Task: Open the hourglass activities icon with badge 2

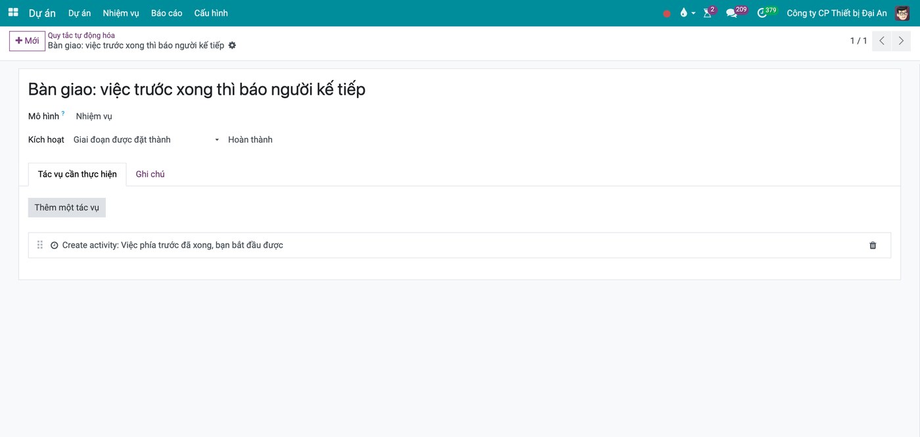Action: pos(708,12)
